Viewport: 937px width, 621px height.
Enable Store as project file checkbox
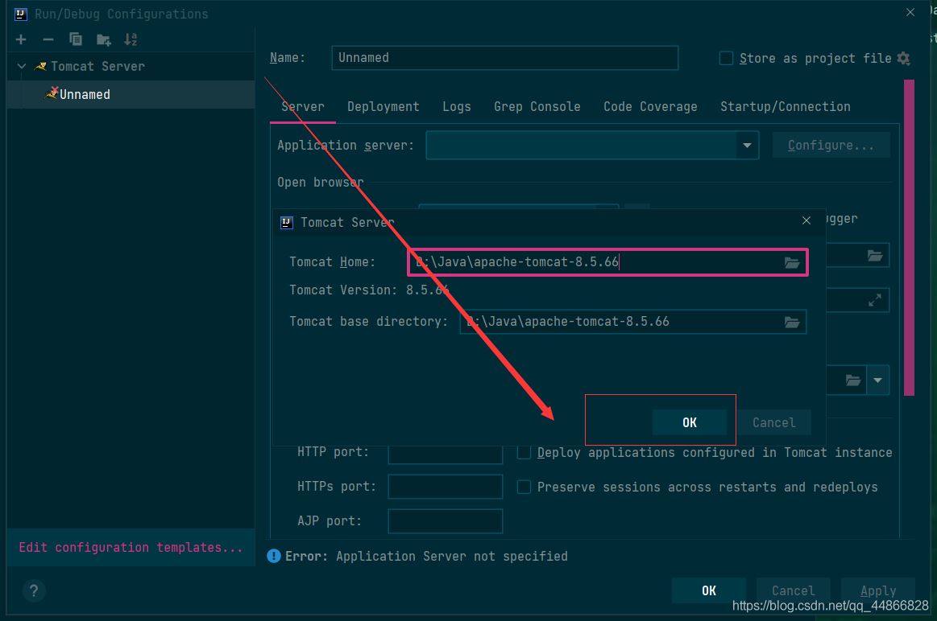point(726,58)
